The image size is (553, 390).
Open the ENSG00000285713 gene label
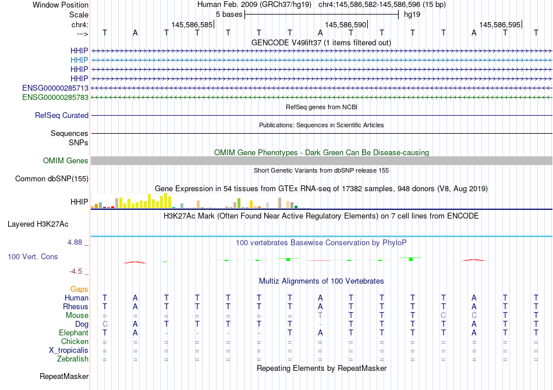click(55, 88)
